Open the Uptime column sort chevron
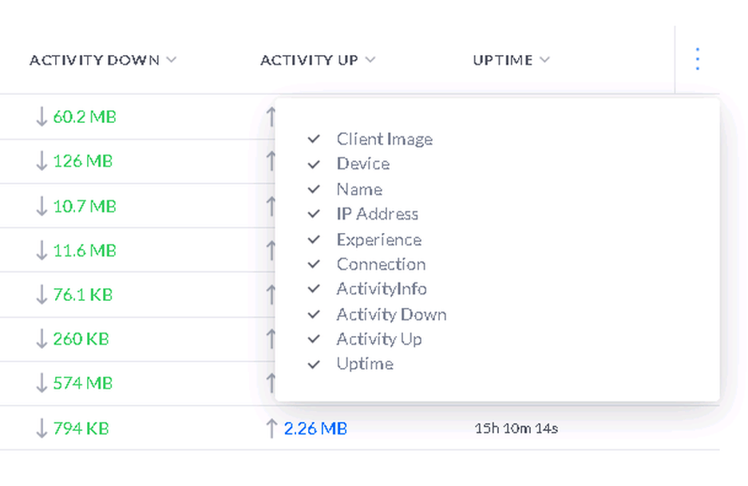This screenshot has height=486, width=748. click(x=544, y=60)
